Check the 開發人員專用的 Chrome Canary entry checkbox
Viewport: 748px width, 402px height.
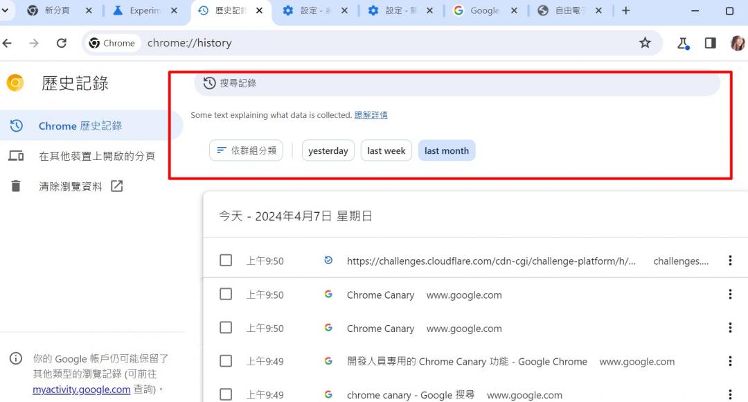pyautogui.click(x=226, y=361)
